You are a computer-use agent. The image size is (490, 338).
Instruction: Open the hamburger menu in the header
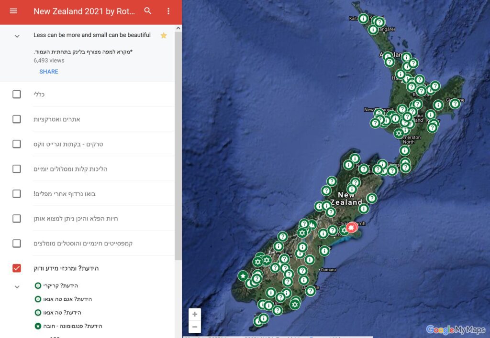point(13,11)
